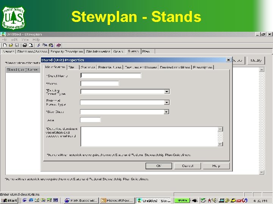Switch to the Names tab
Screen dimensions: 273x204
click(8, 51)
